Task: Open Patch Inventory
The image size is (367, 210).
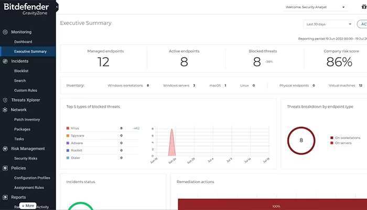Action: 27,120
